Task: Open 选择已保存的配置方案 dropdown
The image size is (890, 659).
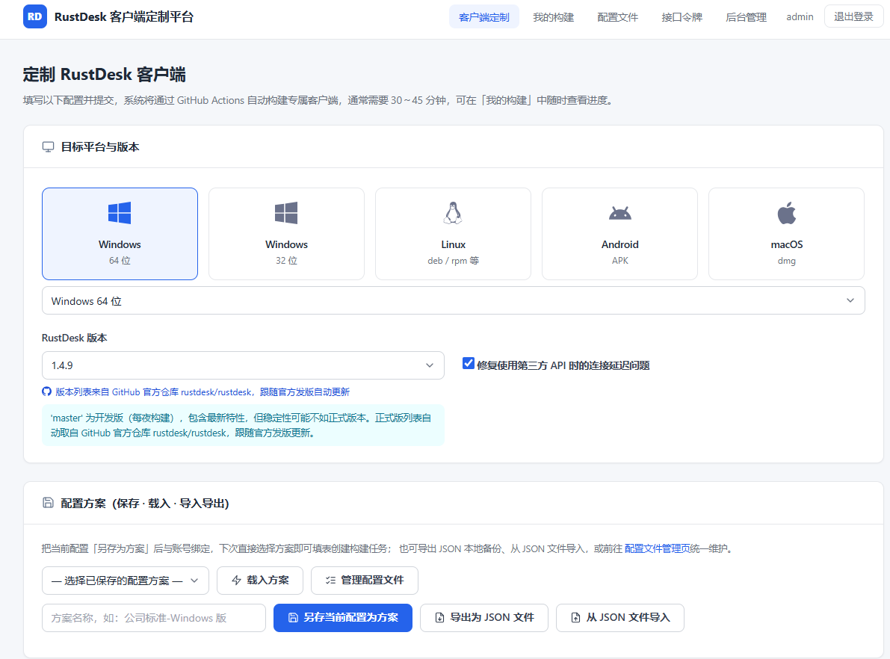Action: point(126,581)
